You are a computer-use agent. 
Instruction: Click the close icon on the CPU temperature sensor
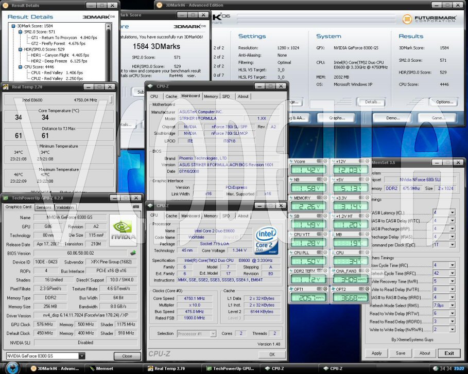(x=367, y=252)
